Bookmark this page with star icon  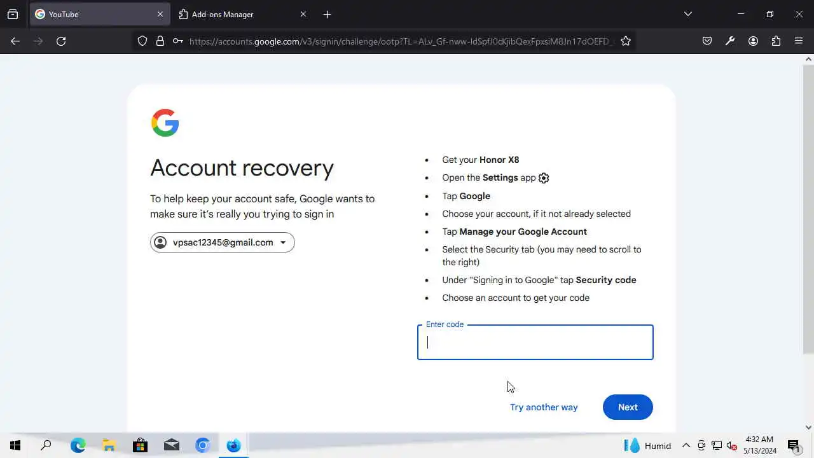click(626, 41)
